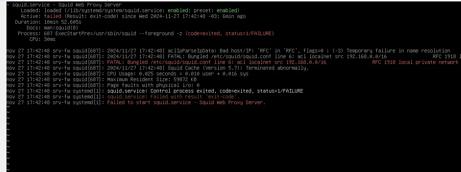
Task: Click the red × status marker before squid.service
Action: point(8,5)
